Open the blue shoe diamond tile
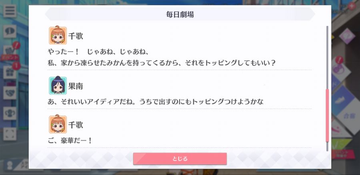This screenshot has height=175, width=360. click(343, 100)
